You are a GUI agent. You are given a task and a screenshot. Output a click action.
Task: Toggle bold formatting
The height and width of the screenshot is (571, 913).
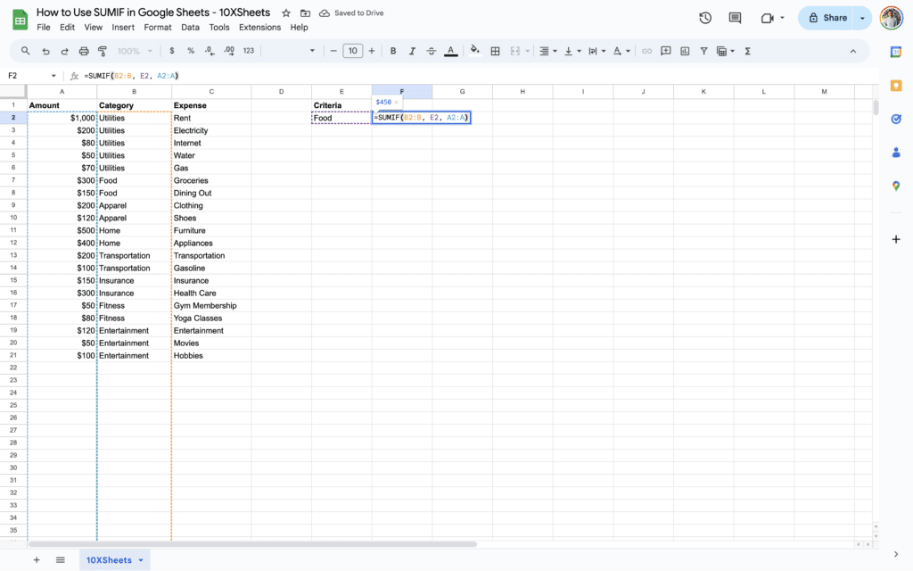[x=393, y=51]
